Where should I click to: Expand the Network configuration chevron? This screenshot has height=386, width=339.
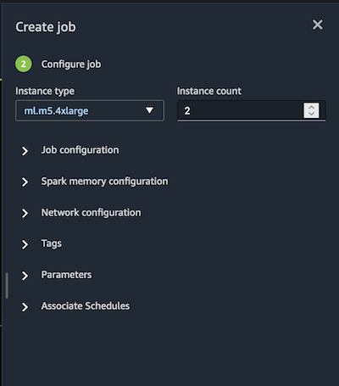(25, 214)
